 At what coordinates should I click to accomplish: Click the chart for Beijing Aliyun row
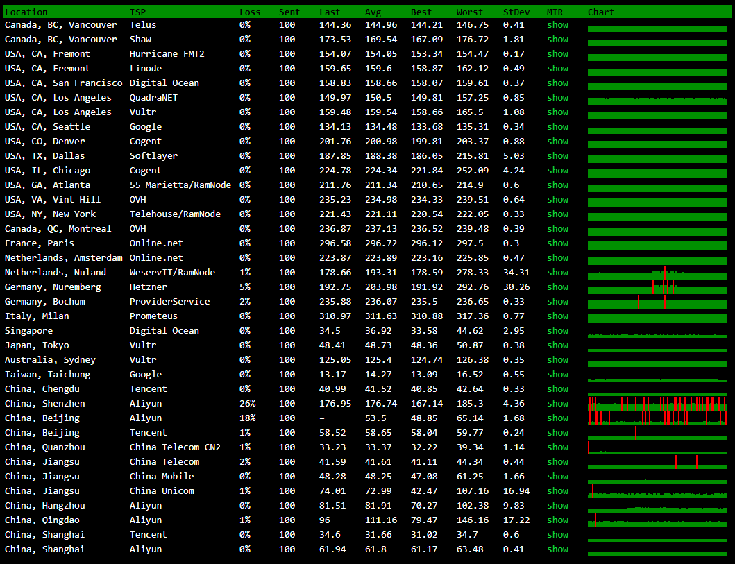tap(657, 418)
